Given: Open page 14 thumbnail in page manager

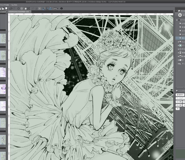Looking at the screenshot, I should point(3,140).
